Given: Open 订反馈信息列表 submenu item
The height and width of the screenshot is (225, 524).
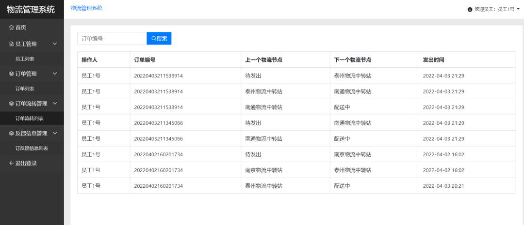Looking at the screenshot, I should (32, 148).
